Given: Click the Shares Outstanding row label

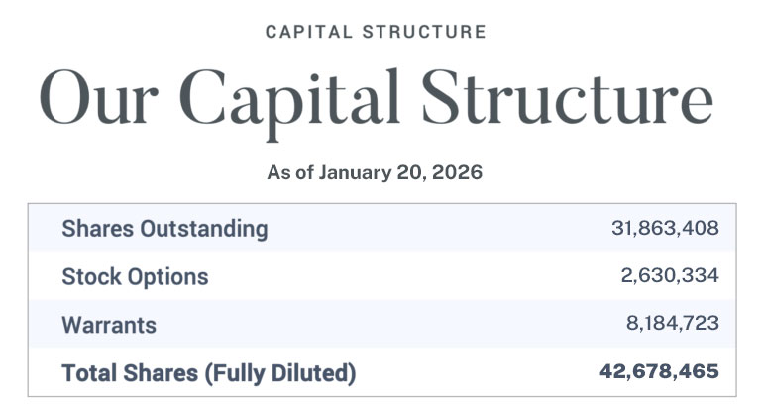Looking at the screenshot, I should tap(164, 229).
